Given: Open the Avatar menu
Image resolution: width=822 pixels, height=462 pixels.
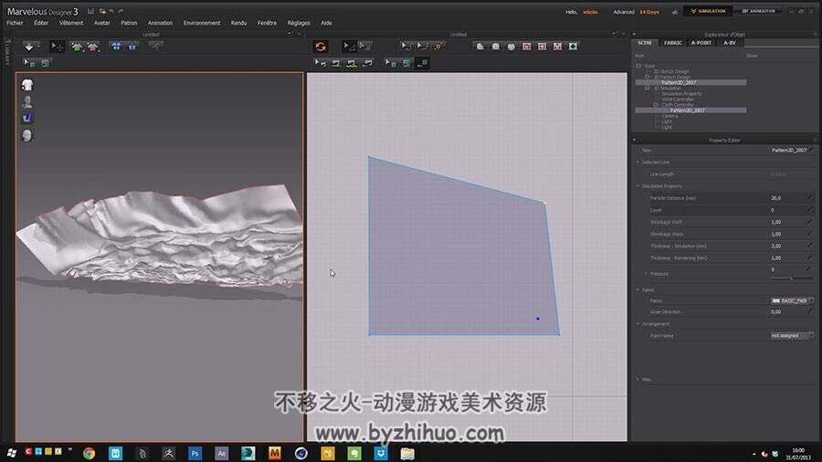Looking at the screenshot, I should (101, 23).
